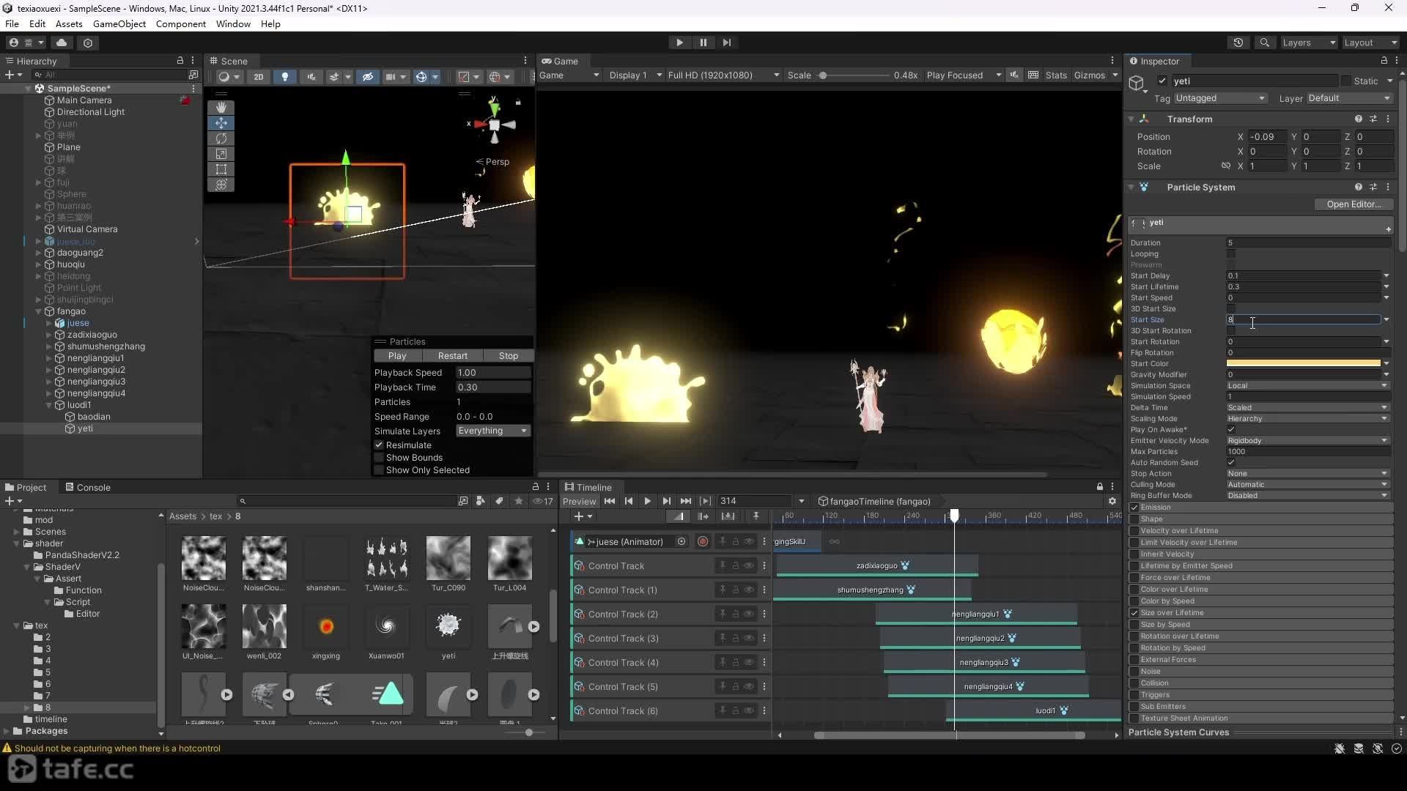Collapse the luodi1 hierarchy item
Screen dimensions: 1407x791
50,405
